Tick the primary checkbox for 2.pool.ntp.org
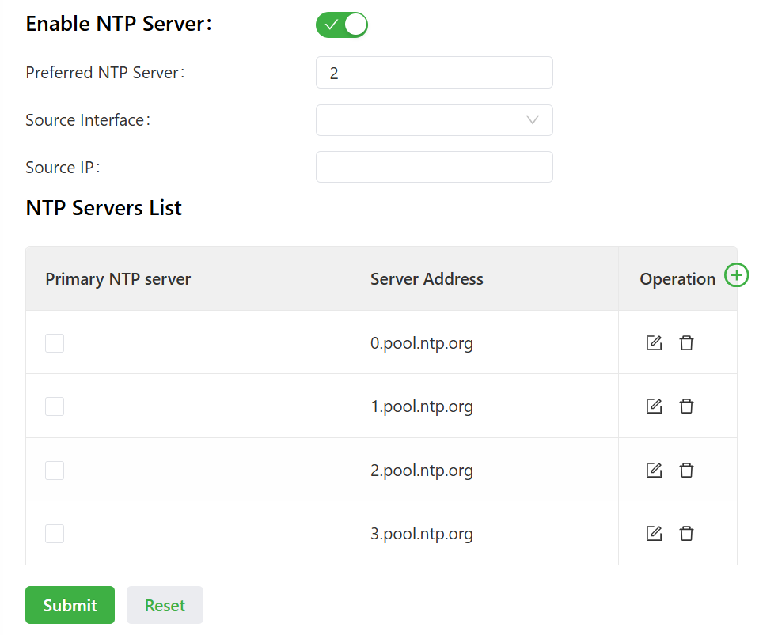This screenshot has width=778, height=635. coord(55,471)
